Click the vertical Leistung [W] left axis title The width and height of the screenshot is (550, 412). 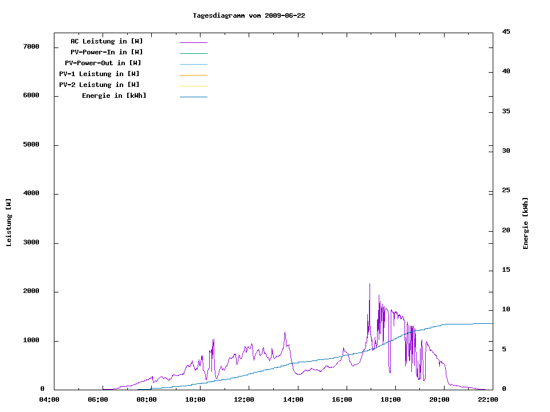point(9,223)
